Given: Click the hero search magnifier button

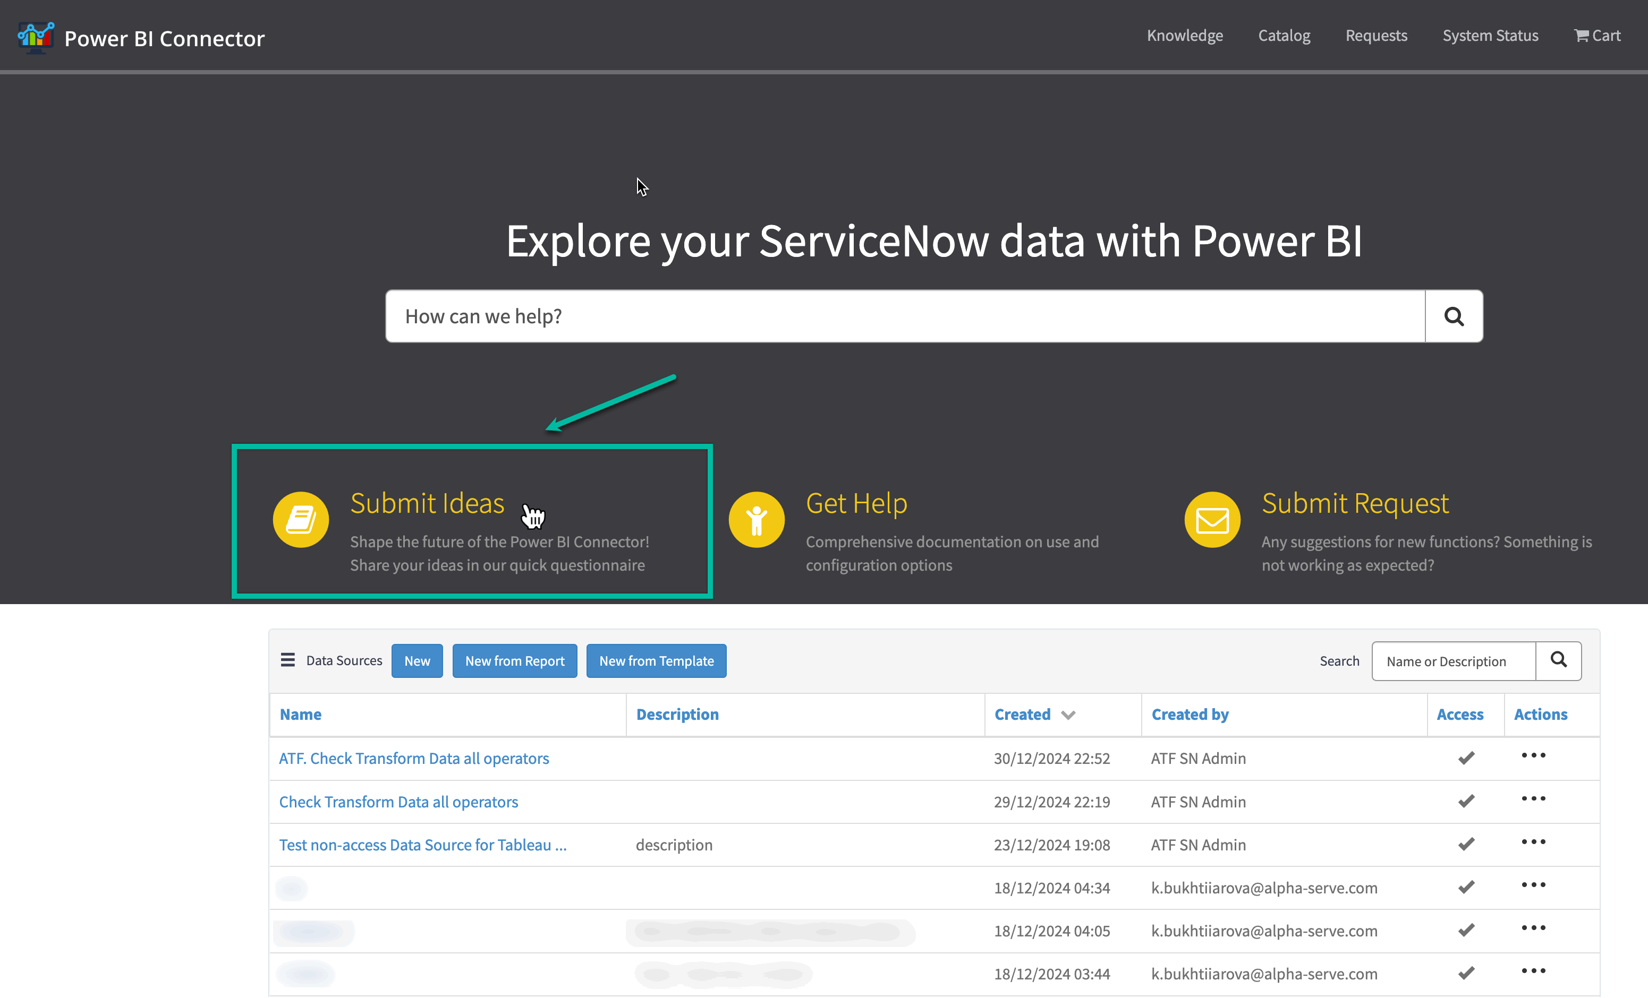Looking at the screenshot, I should [1454, 316].
